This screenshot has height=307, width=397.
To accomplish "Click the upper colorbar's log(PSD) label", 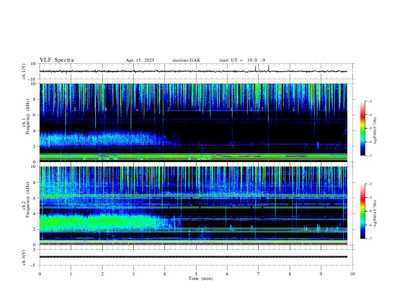I will (375, 131).
